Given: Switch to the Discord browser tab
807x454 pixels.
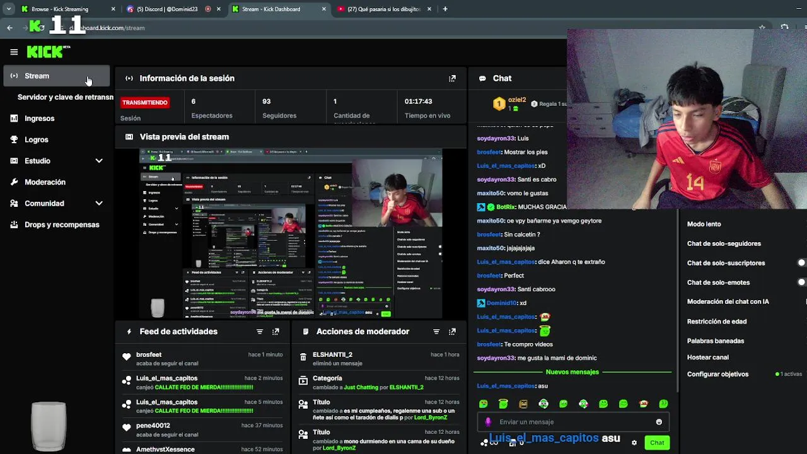Looking at the screenshot, I should tap(173, 9).
